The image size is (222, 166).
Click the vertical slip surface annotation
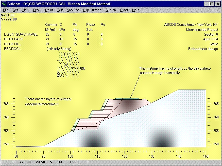(x=175, y=71)
